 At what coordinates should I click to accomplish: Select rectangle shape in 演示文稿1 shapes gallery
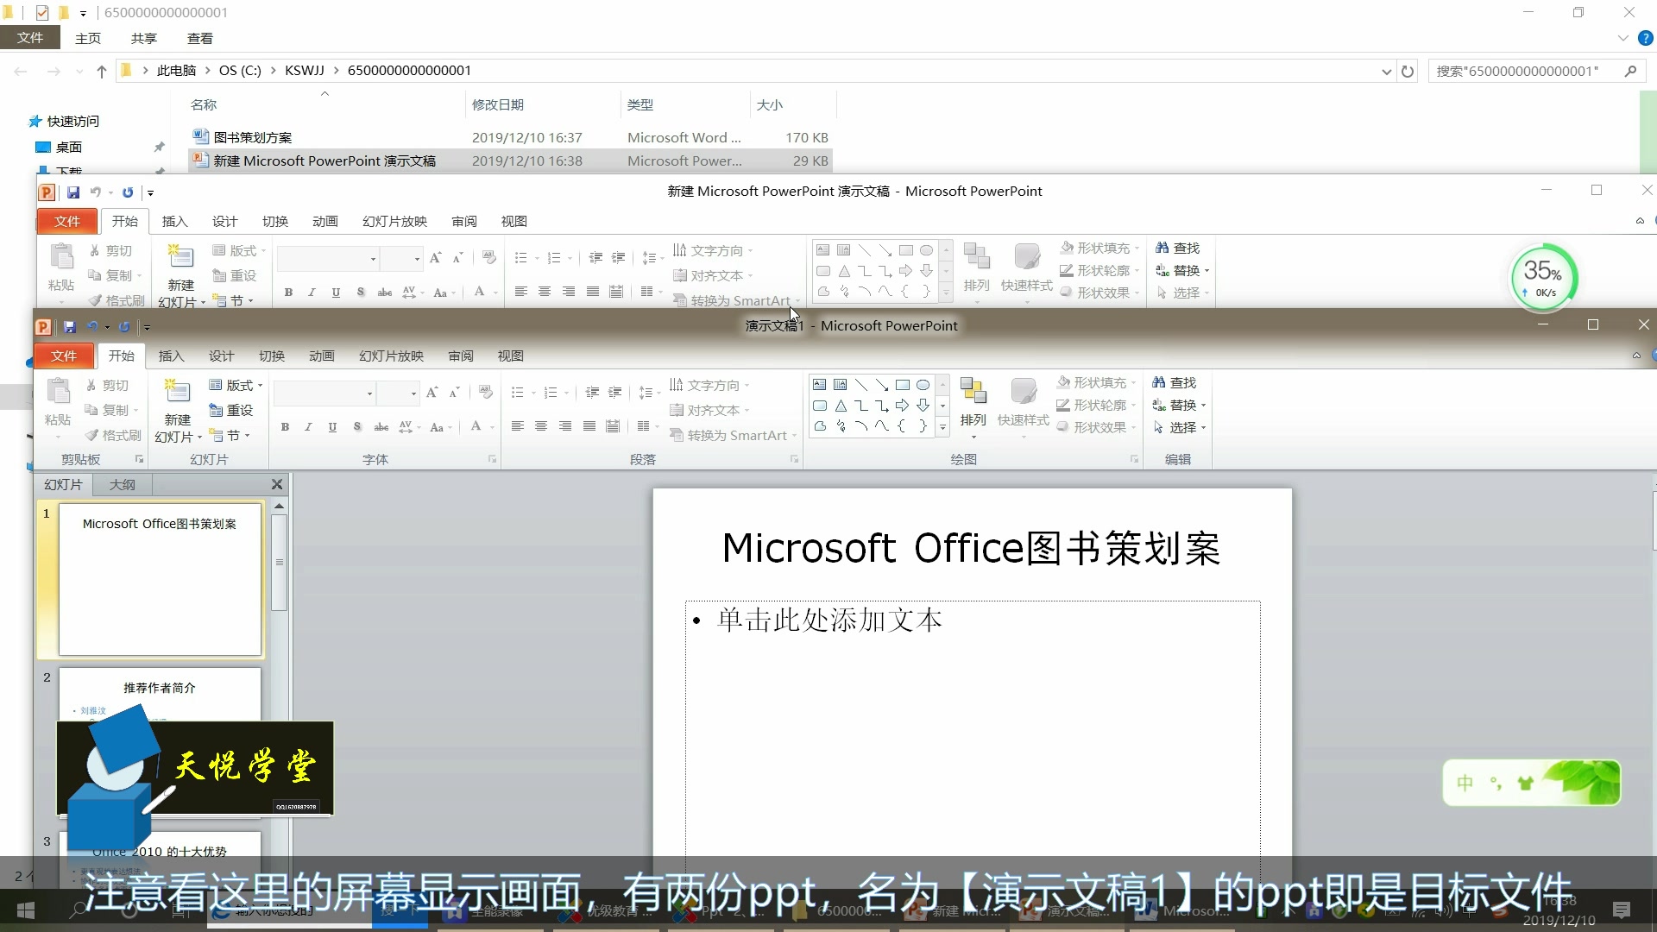pyautogui.click(x=902, y=385)
